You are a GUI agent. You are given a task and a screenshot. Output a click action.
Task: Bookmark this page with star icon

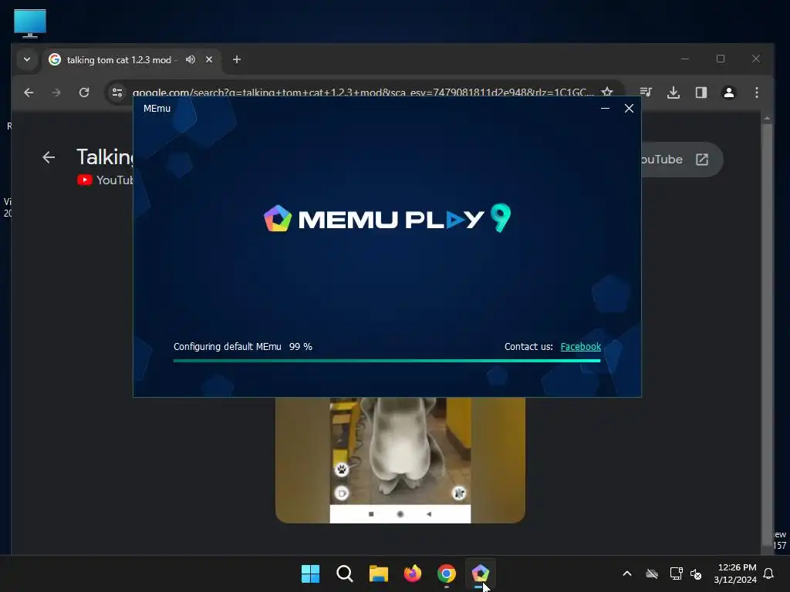[x=607, y=92]
